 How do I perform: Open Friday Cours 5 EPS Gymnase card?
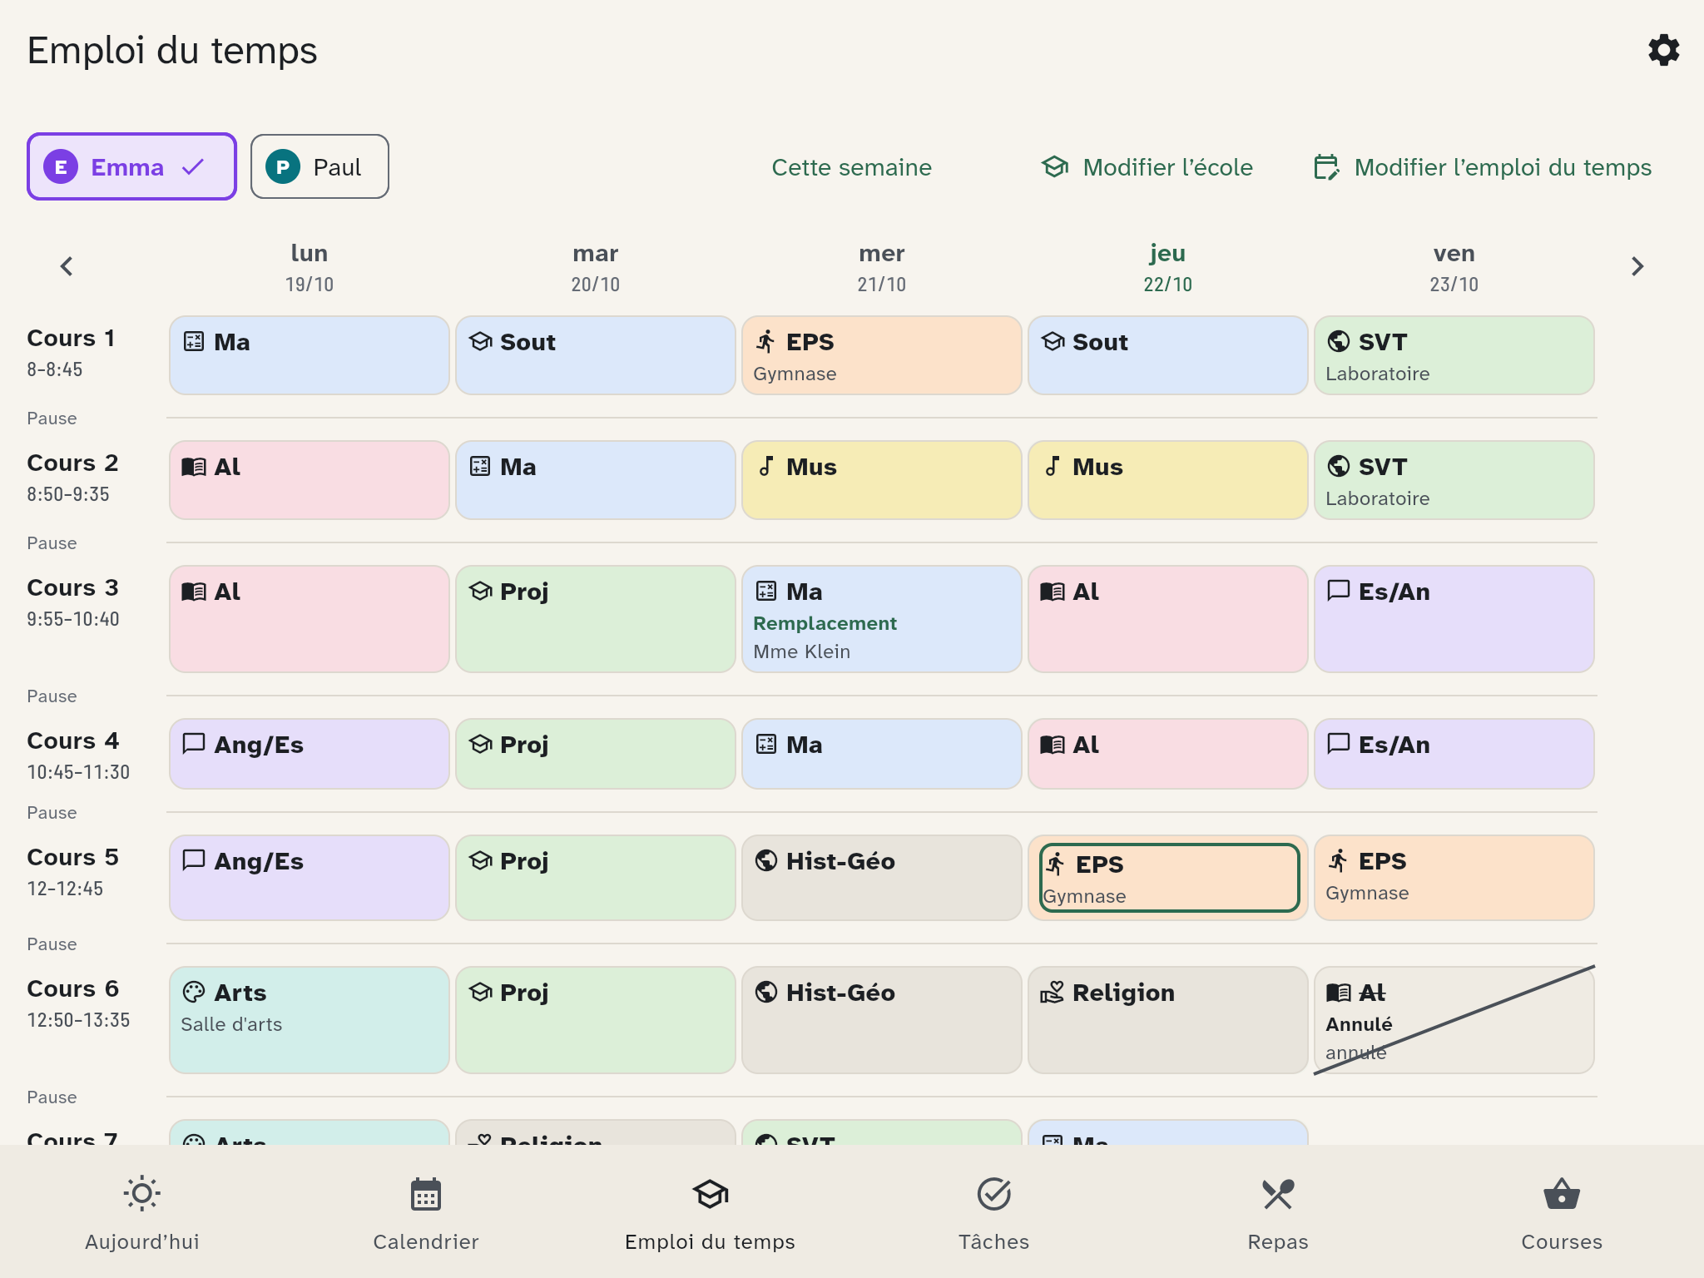(x=1454, y=878)
